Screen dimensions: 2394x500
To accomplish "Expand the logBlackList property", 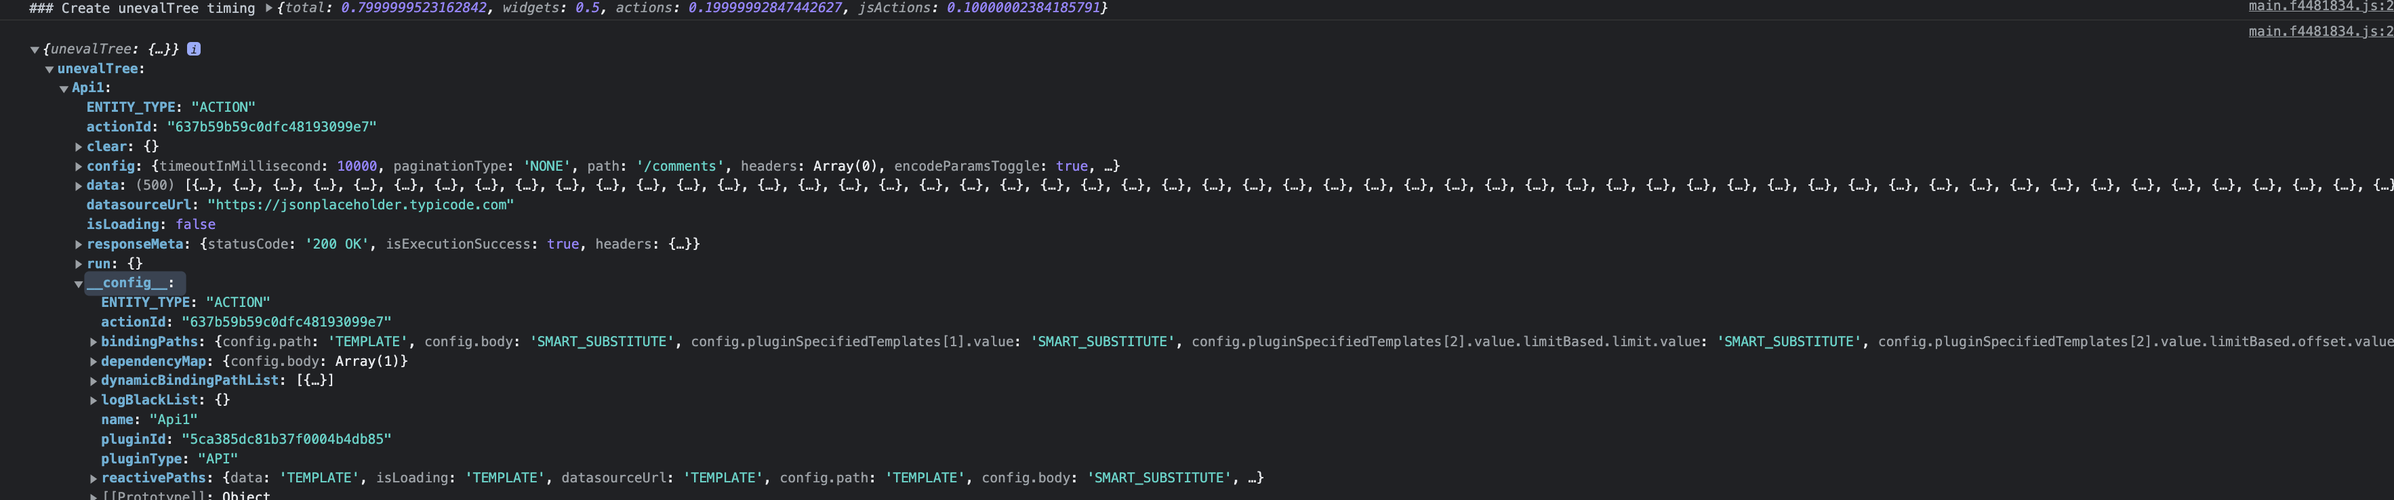I will [94, 400].
